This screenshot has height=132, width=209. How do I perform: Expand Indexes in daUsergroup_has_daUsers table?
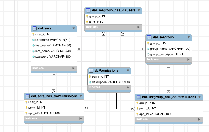coord(138,27)
